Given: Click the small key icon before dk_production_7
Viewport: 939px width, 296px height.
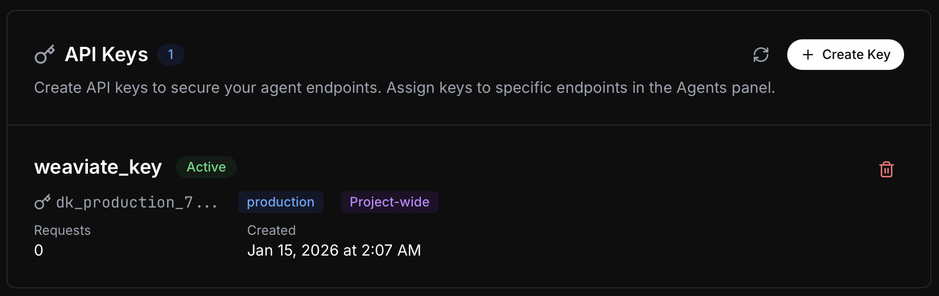Looking at the screenshot, I should pos(42,202).
